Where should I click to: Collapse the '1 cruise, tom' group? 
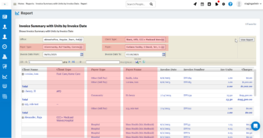pyautogui.click(x=23, y=74)
